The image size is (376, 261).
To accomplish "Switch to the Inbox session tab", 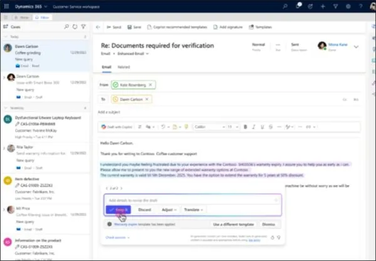I will point(42,18).
